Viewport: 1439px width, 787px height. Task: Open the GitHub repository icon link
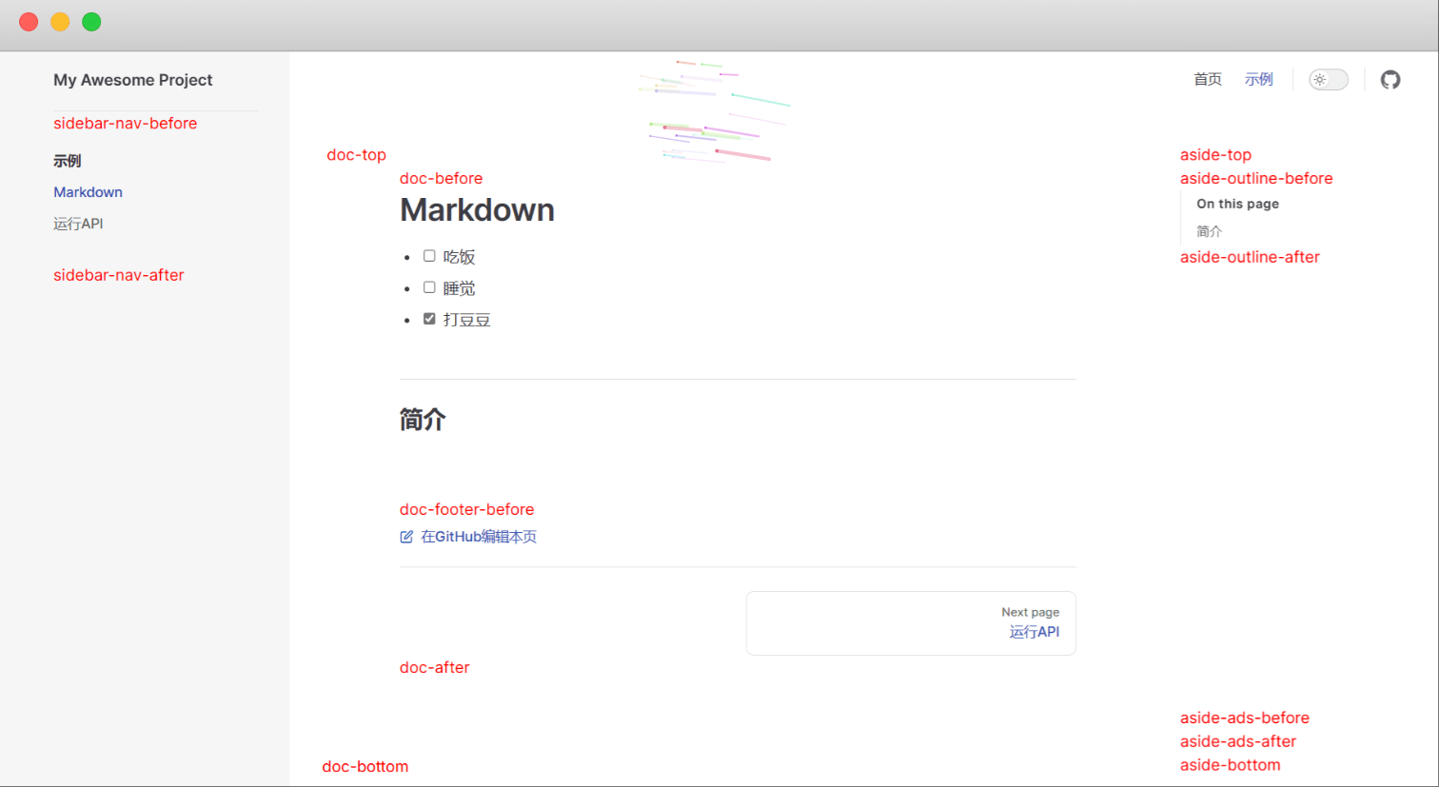tap(1390, 80)
